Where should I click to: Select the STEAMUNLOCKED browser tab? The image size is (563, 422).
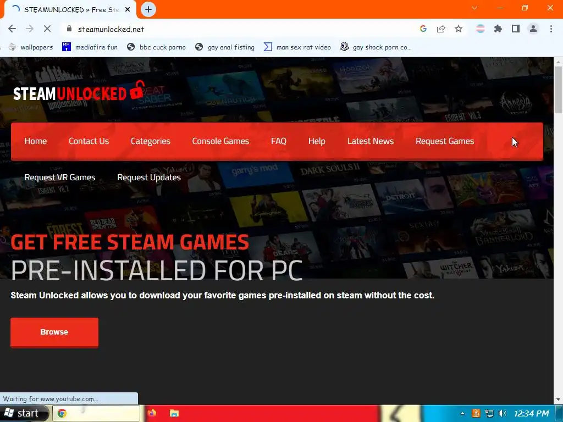click(x=70, y=10)
